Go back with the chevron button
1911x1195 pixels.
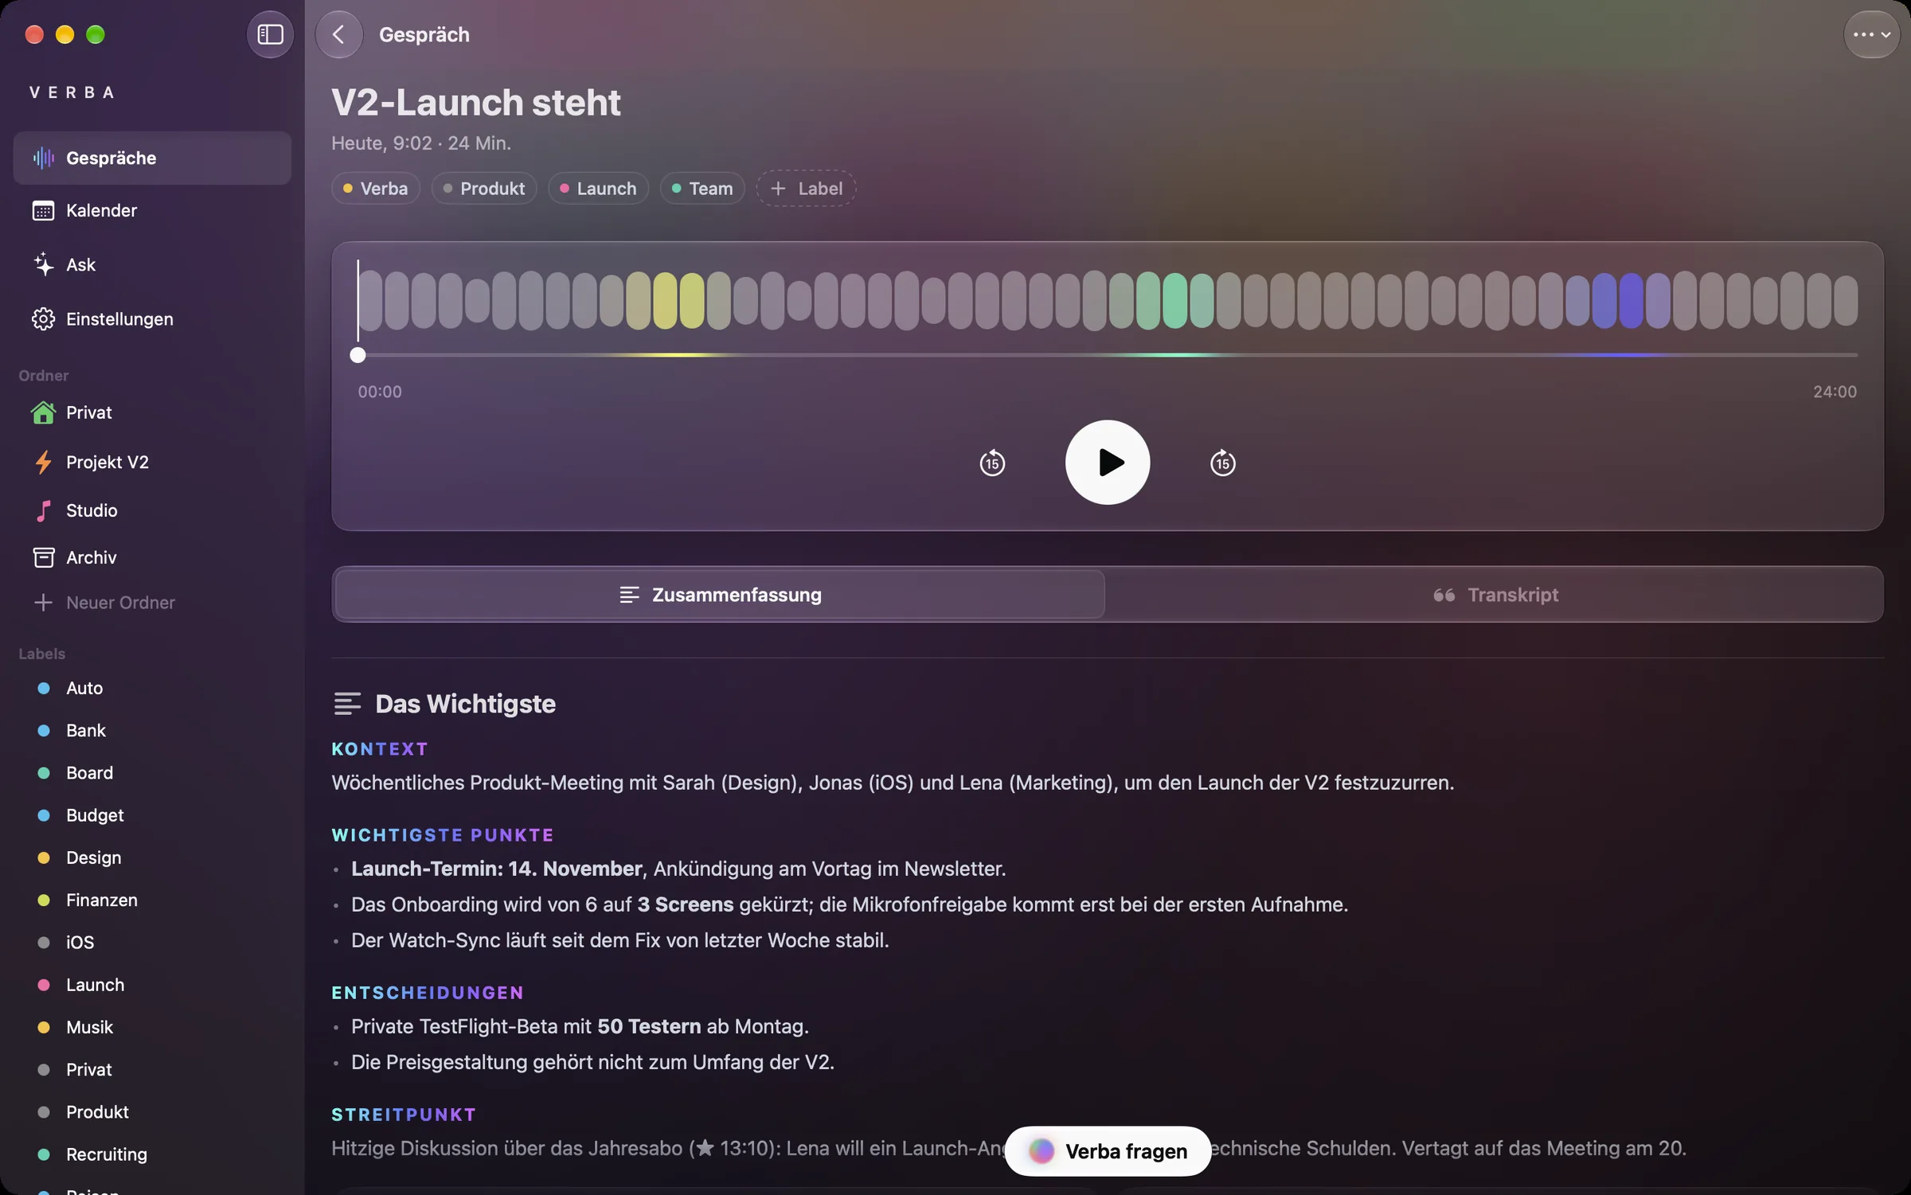point(339,34)
